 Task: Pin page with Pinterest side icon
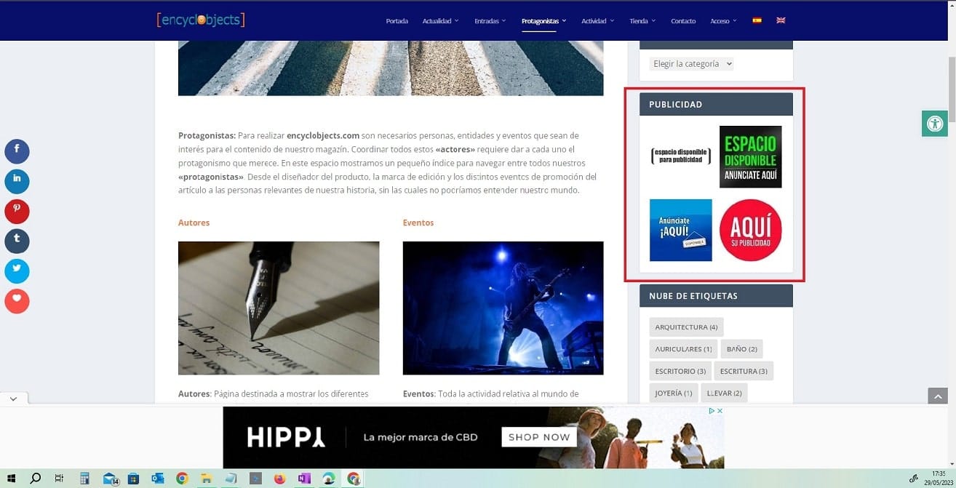(17, 211)
